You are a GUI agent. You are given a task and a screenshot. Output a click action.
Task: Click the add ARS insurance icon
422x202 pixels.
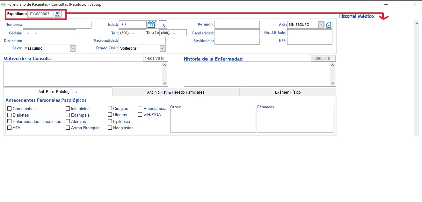point(328,25)
